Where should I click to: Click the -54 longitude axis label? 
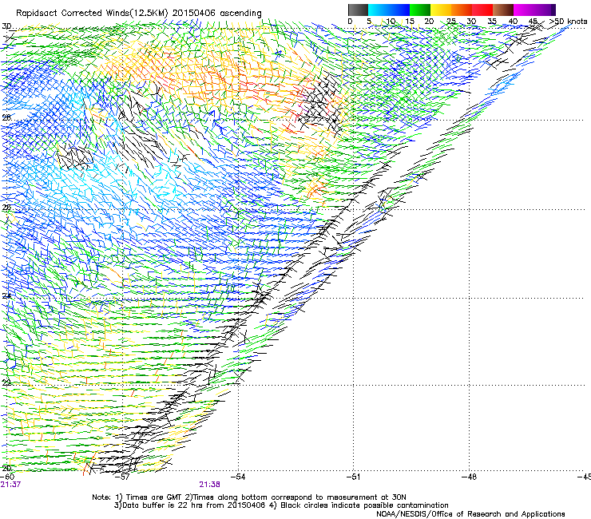coord(238,477)
